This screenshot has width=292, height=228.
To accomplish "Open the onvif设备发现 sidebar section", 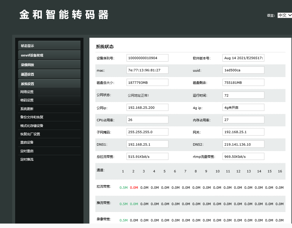I will tap(49, 55).
